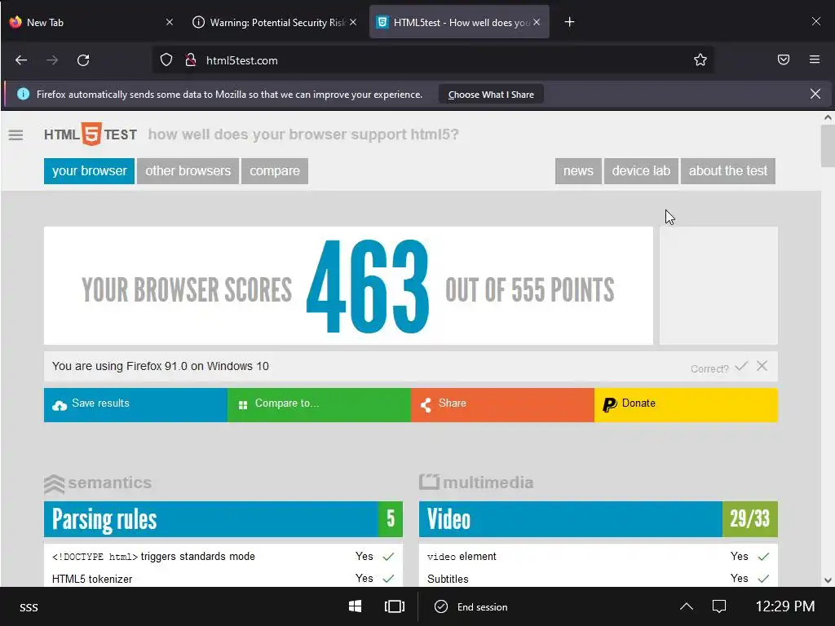Reject browser detection with the X
Viewport: 835px width, 626px height.
point(762,366)
